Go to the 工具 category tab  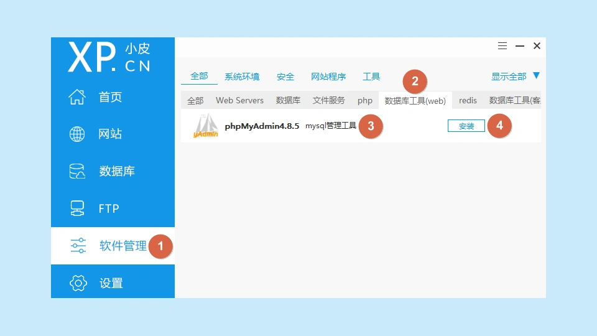click(371, 77)
